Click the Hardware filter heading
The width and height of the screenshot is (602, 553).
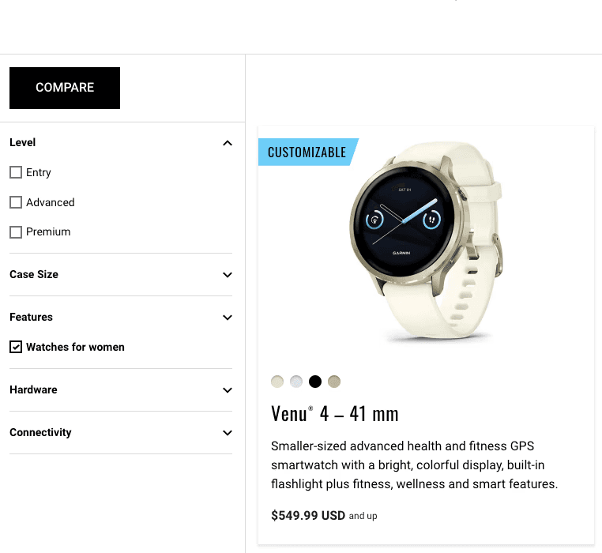click(x=33, y=389)
